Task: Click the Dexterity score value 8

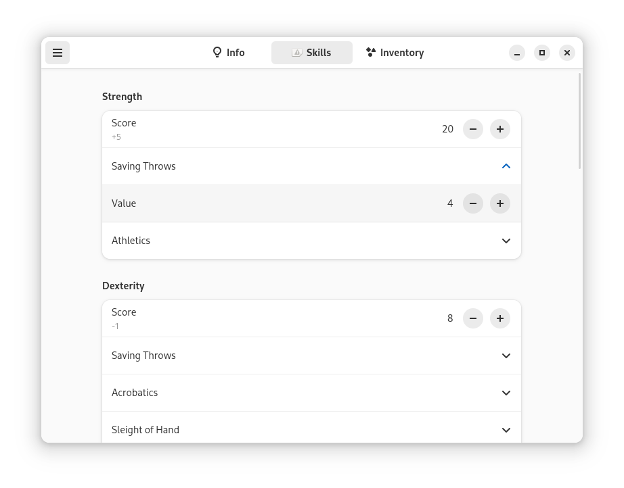Action: (x=450, y=318)
